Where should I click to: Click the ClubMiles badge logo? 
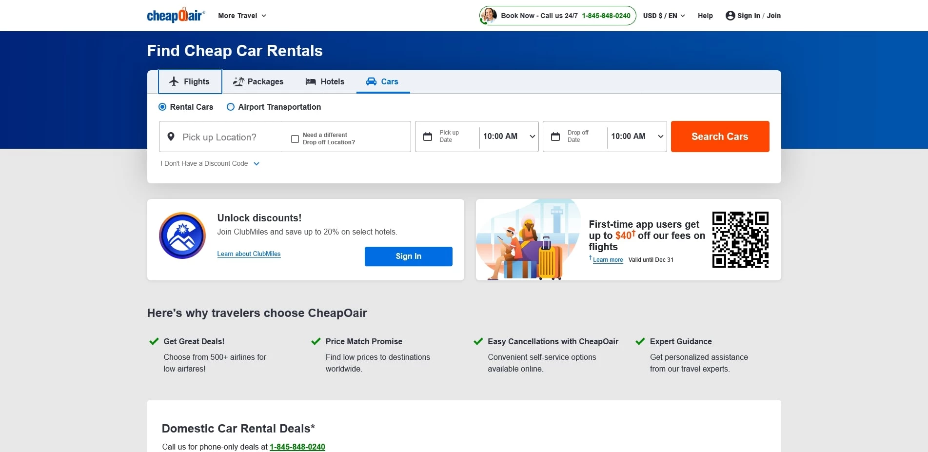pyautogui.click(x=182, y=236)
